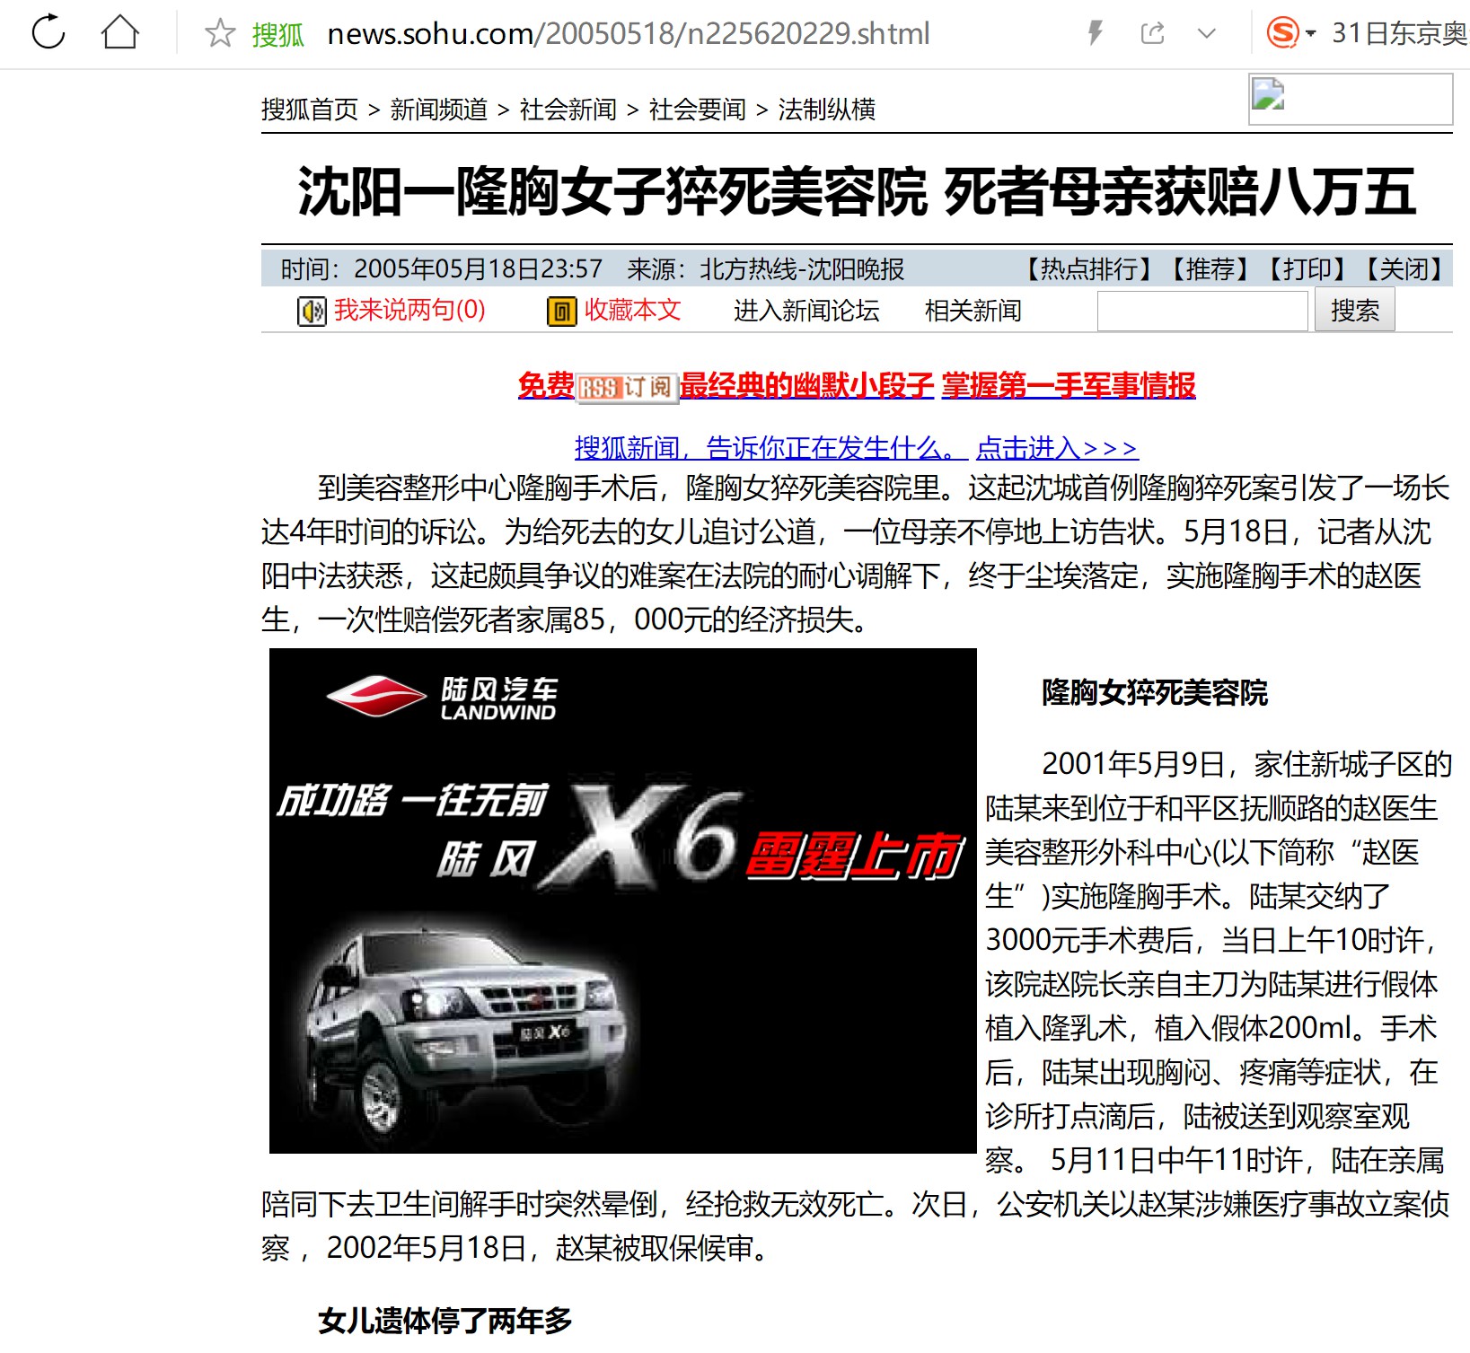This screenshot has width=1470, height=1353.
Task: Open 搜狐新闻，告诉你正在发生什么 link
Action: 771,447
